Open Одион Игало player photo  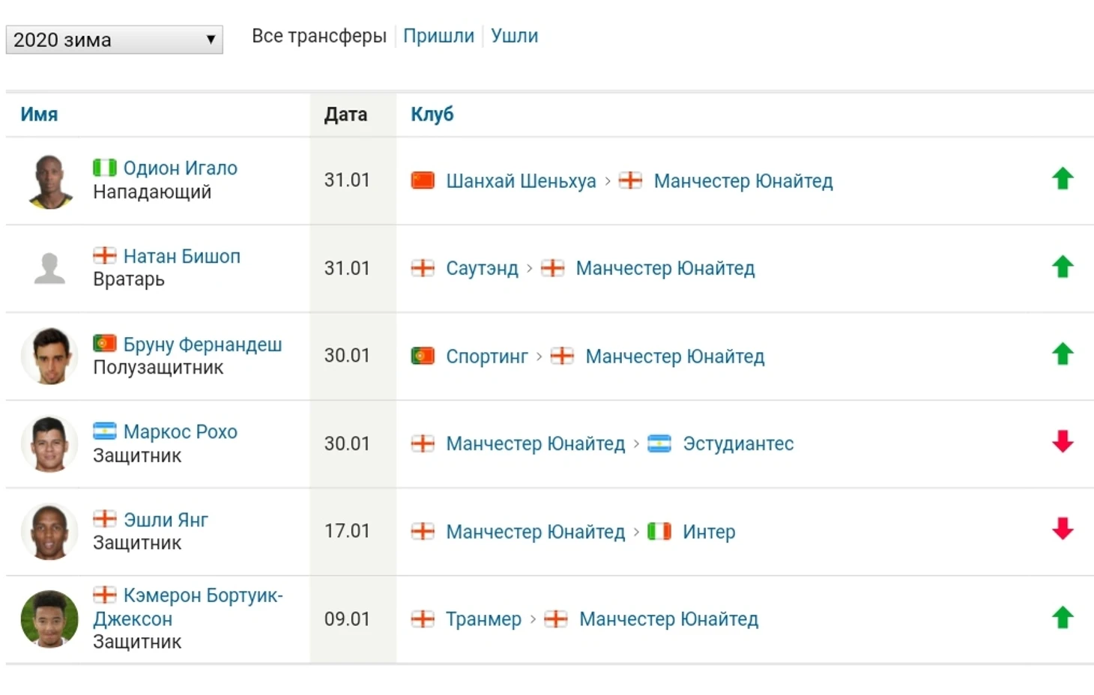pyautogui.click(x=50, y=181)
